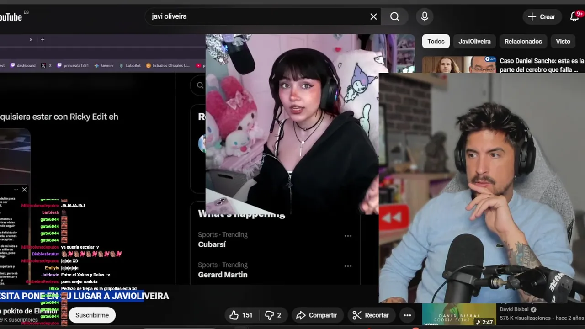
Task: Open David Bisbal video thumbnail
Action: coord(459,316)
